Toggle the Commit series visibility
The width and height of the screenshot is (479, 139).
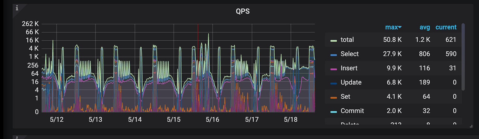coord(352,111)
